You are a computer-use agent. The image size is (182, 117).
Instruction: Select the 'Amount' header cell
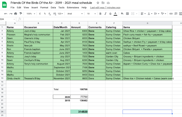(x=79, y=27)
